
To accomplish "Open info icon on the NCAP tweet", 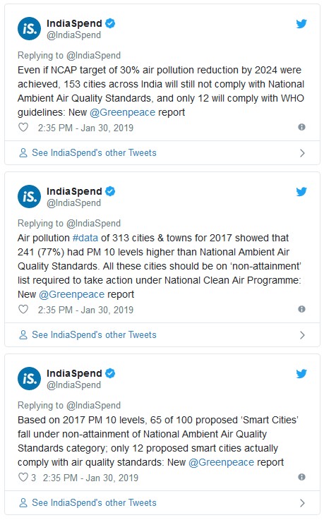I will pyautogui.click(x=301, y=127).
